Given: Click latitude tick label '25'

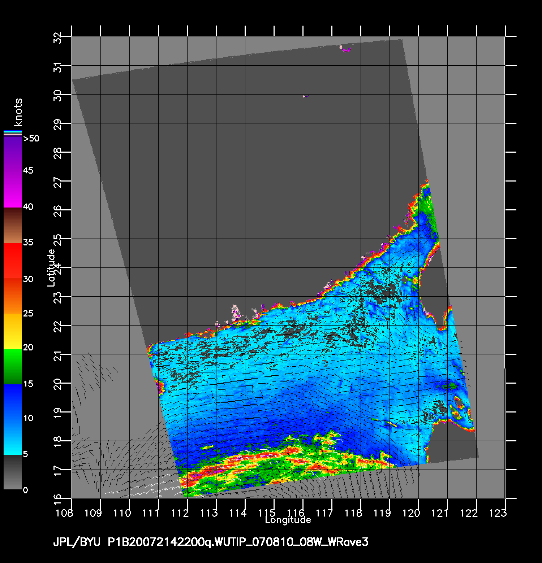Looking at the screenshot, I should [57, 240].
